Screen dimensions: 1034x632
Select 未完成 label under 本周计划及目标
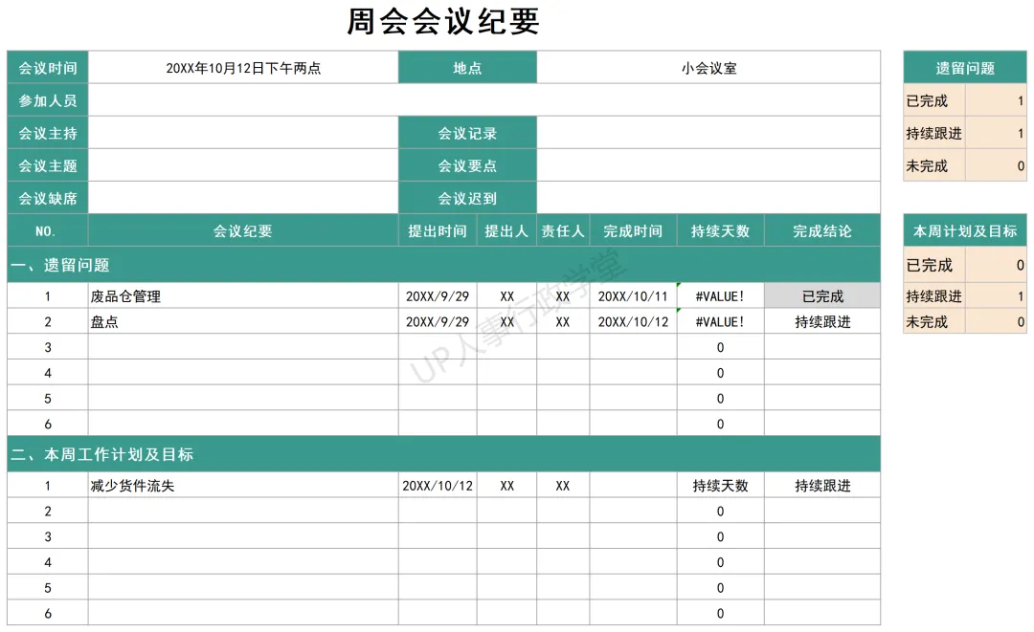coord(934,321)
